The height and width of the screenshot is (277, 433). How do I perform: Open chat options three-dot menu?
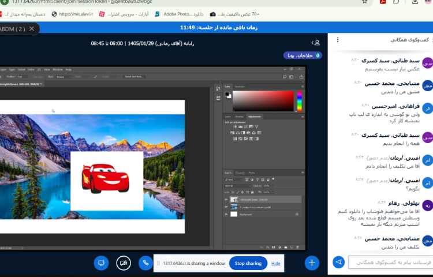tap(338, 40)
